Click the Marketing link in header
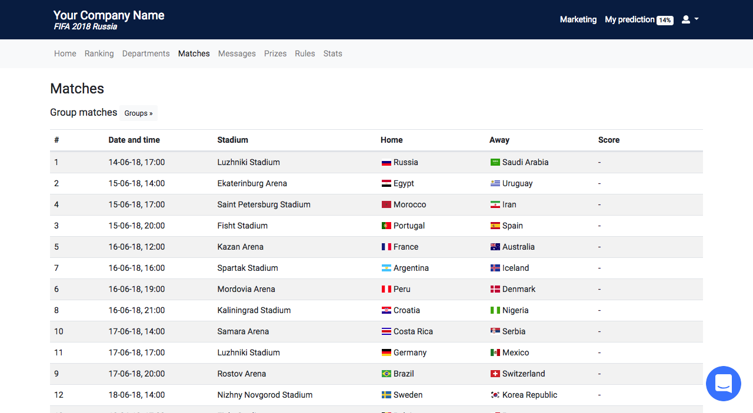753x413 pixels. pyautogui.click(x=578, y=19)
